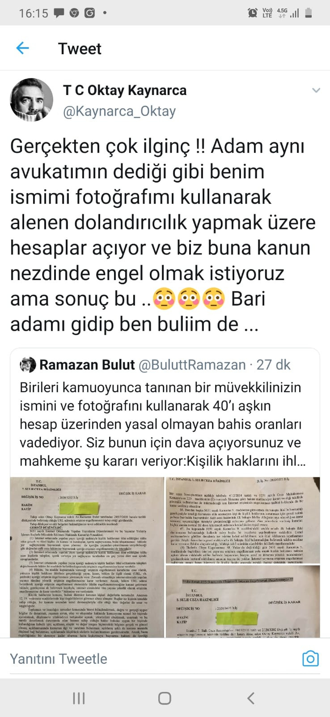Open the bottom-right court document image
The image size is (330, 717).
click(243, 601)
